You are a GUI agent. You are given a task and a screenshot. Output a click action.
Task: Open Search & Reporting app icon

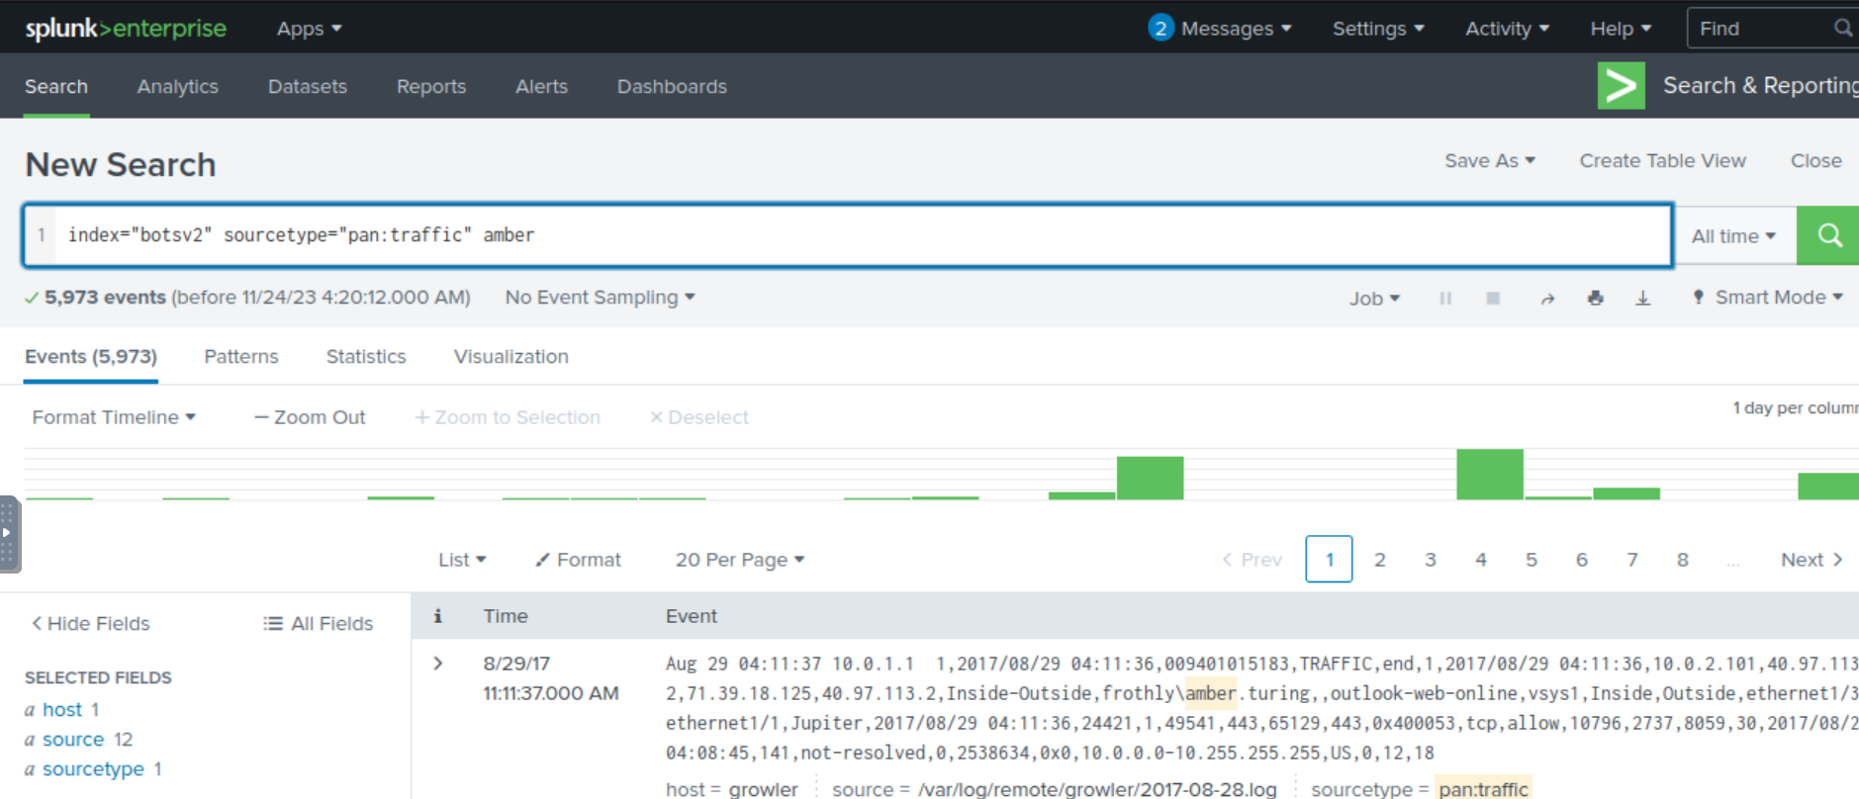click(1622, 85)
